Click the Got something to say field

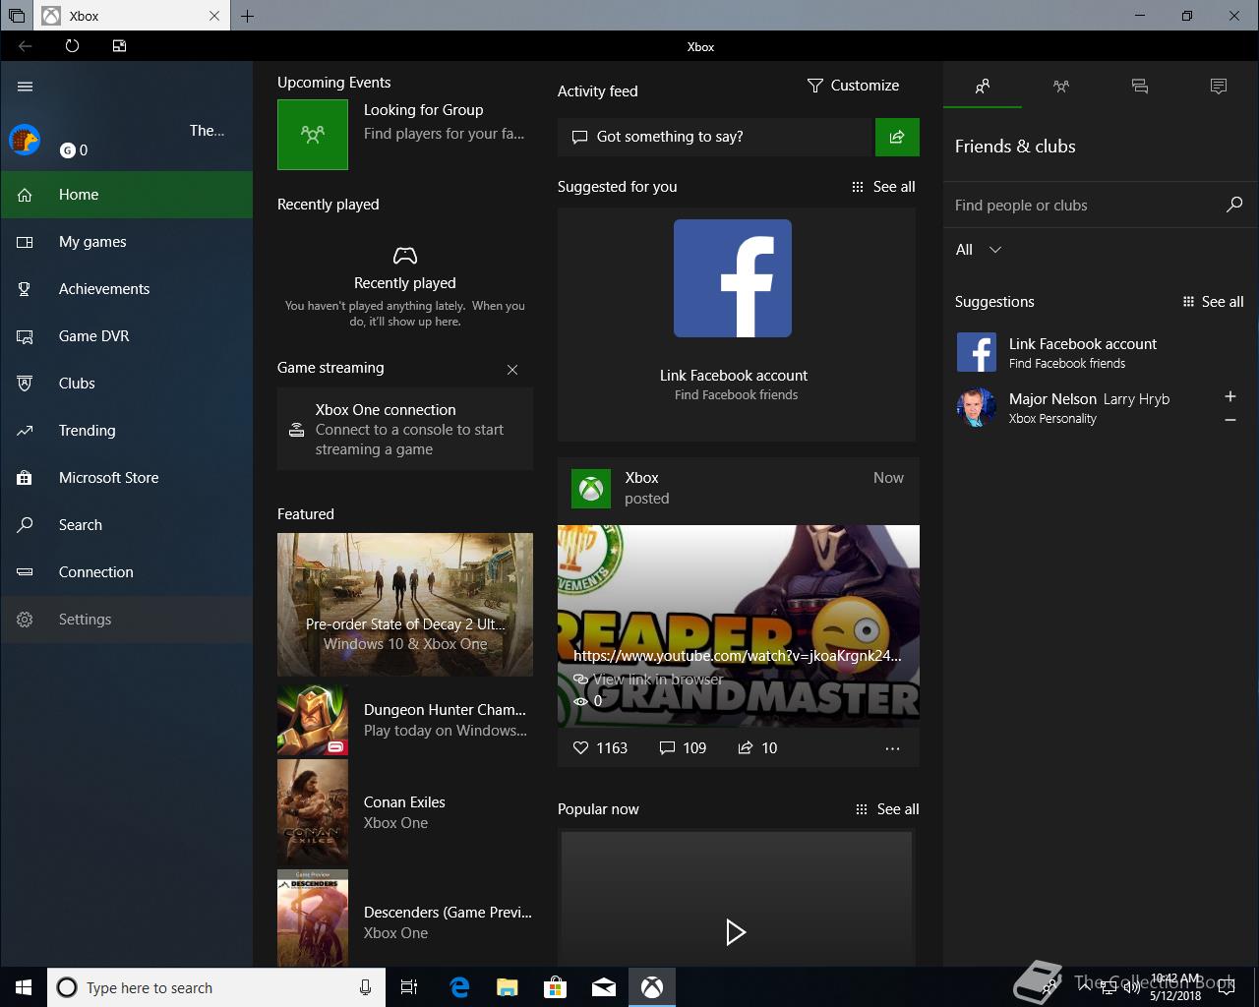(x=716, y=137)
